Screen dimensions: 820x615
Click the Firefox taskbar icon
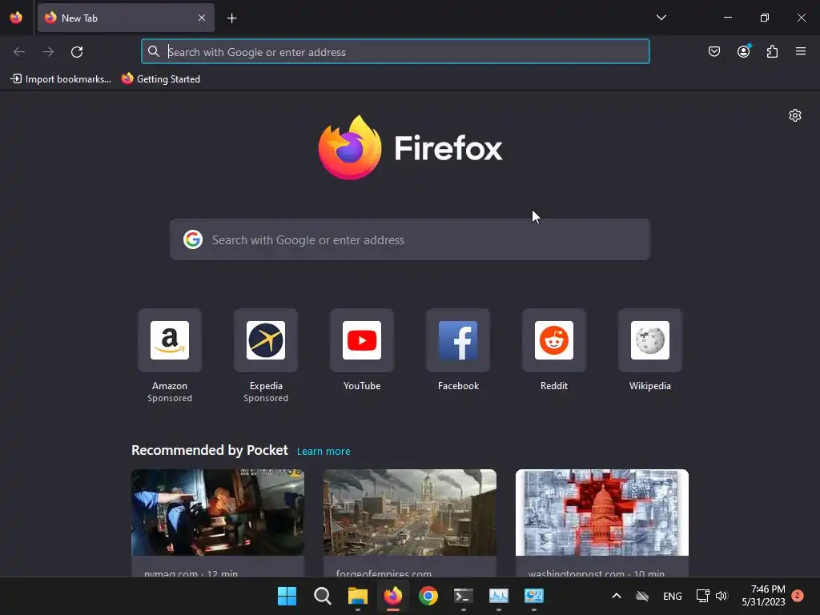pyautogui.click(x=392, y=596)
